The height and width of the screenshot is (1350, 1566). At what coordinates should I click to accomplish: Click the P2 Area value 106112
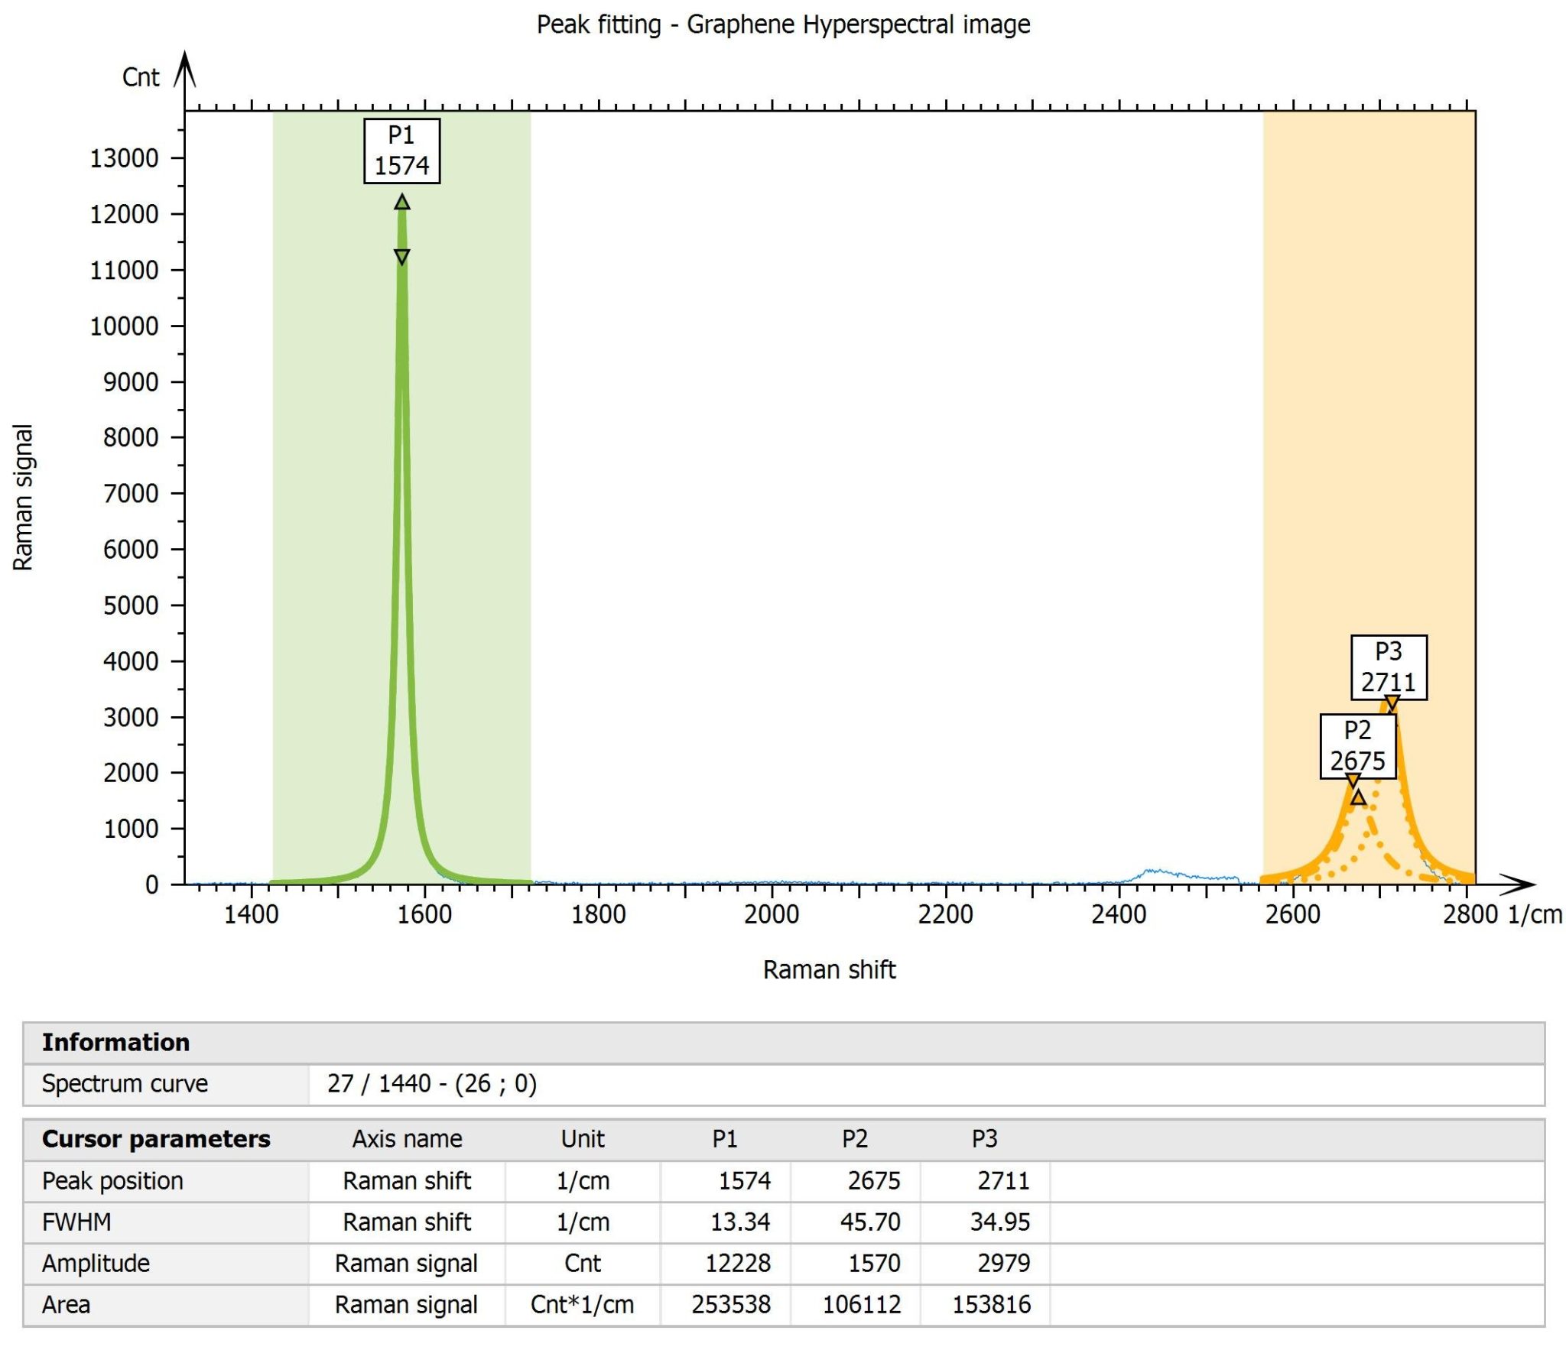861,1305
